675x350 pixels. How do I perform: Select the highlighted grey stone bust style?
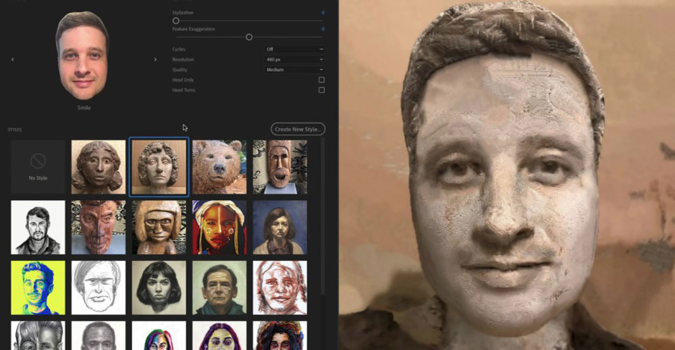click(159, 167)
